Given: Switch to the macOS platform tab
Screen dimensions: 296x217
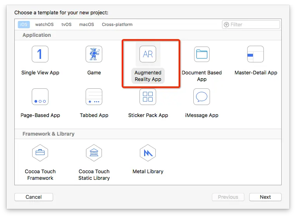Looking at the screenshot, I should pyautogui.click(x=87, y=24).
